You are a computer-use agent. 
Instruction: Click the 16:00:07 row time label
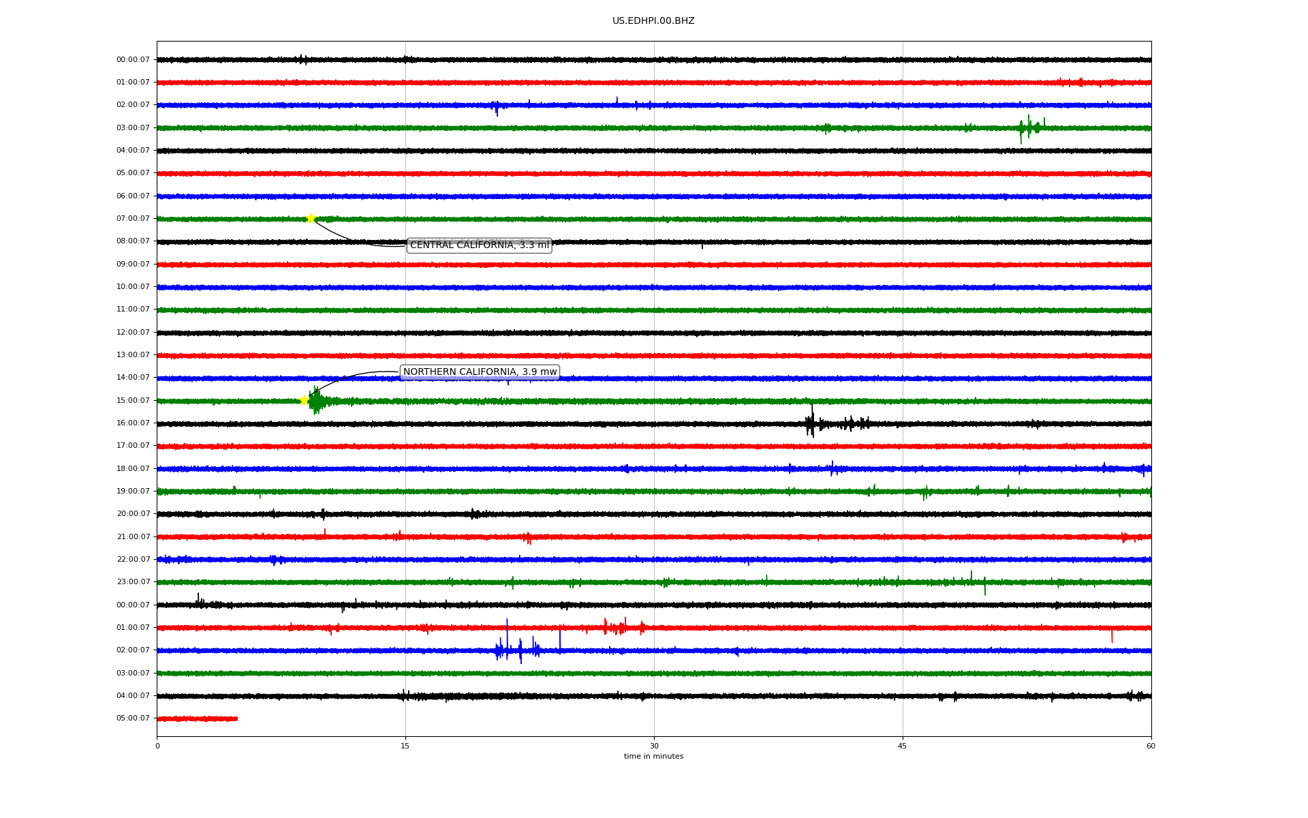[x=133, y=423]
